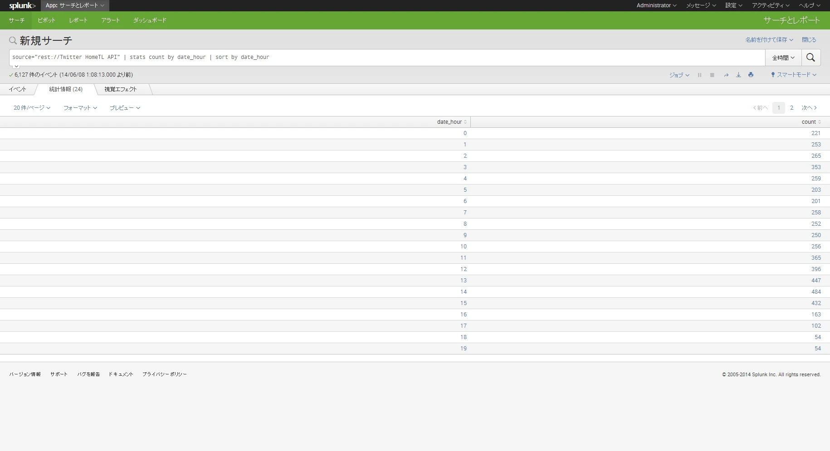
Task: Click the splunk logo
Action: [22, 5]
